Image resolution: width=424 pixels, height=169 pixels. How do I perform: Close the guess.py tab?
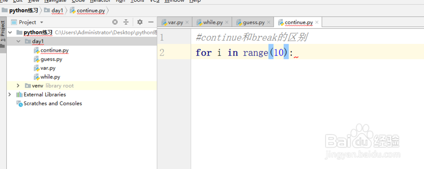(269, 22)
